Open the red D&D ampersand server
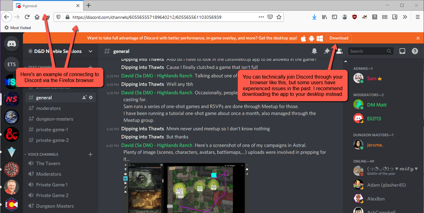 click(12, 135)
